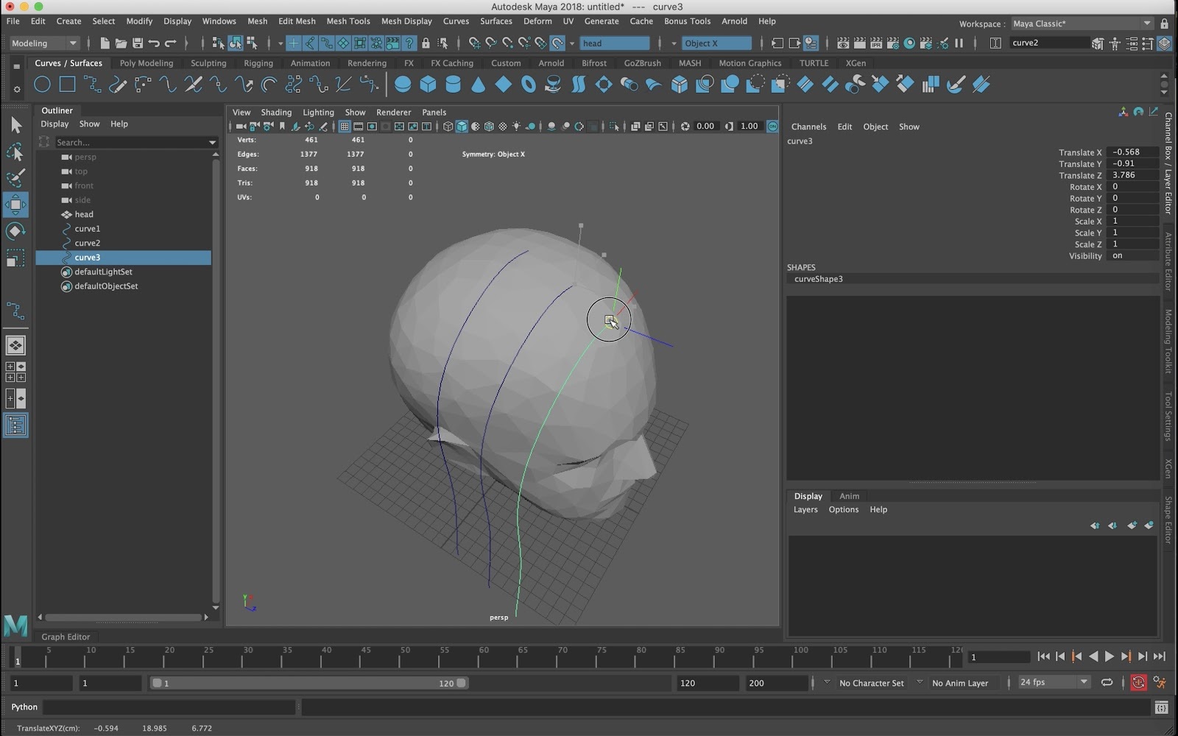The image size is (1178, 736).
Task: Open the Mesh Tools menu
Action: [348, 21]
